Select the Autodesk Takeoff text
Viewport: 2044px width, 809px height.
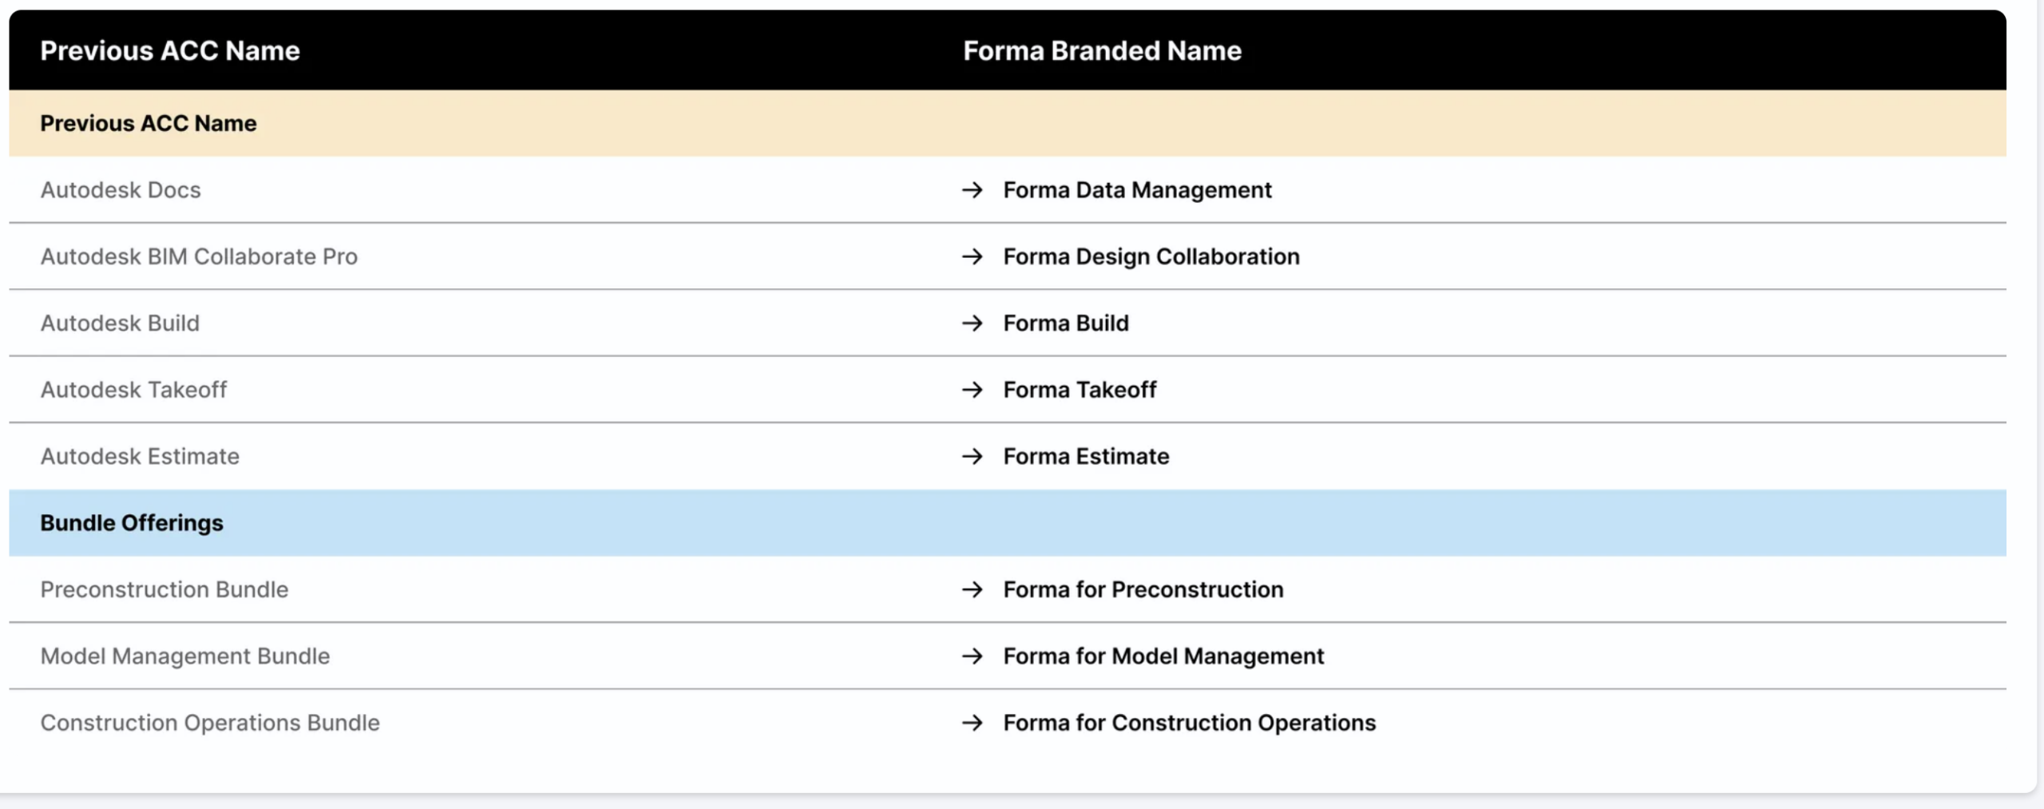pos(133,390)
